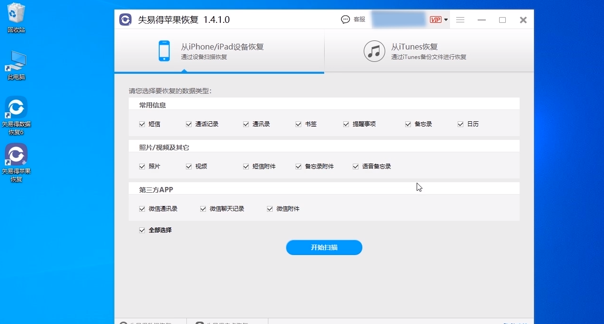Switch to 从iPhone/iPad设备恢复 tab

tap(219, 51)
